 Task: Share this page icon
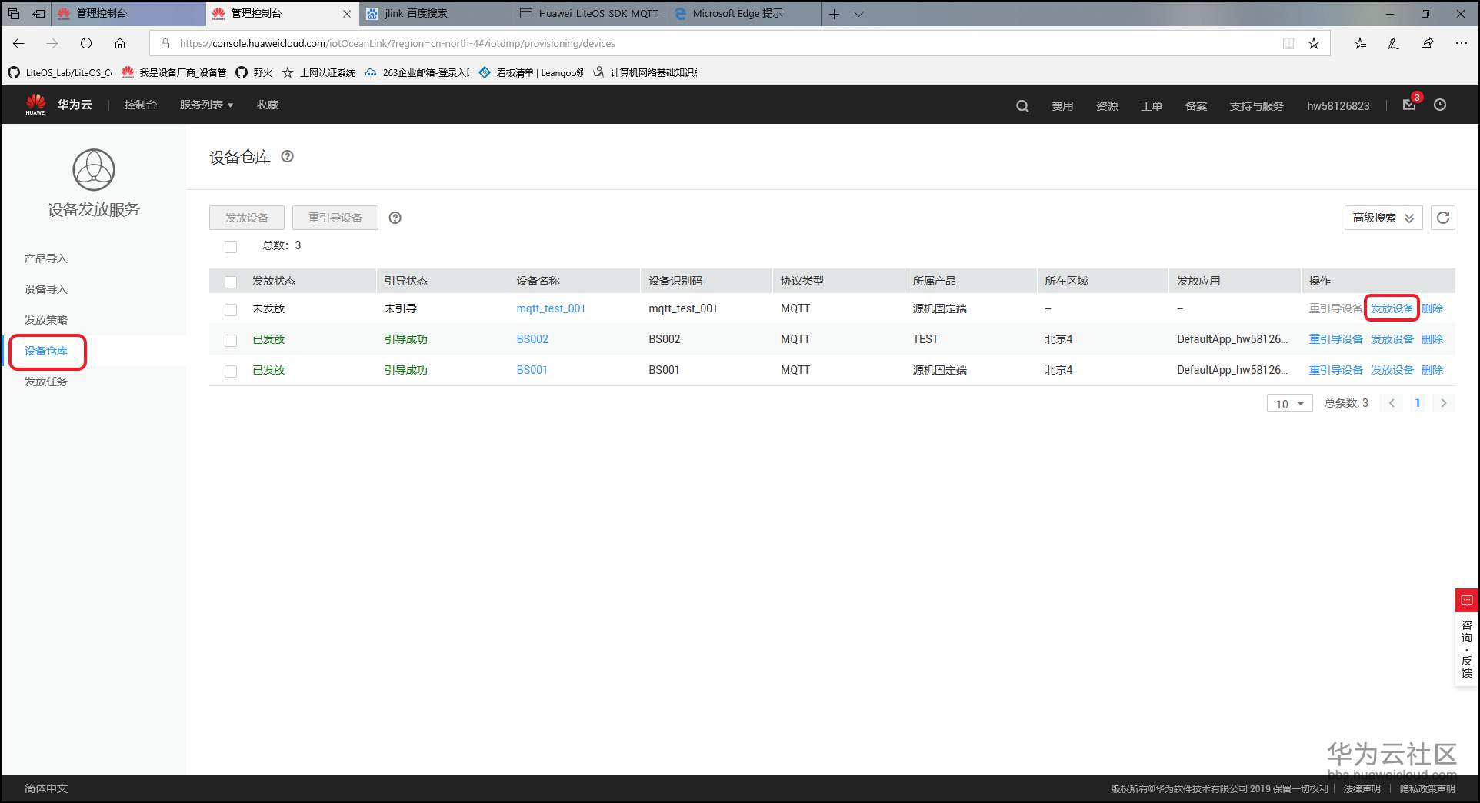click(x=1428, y=43)
